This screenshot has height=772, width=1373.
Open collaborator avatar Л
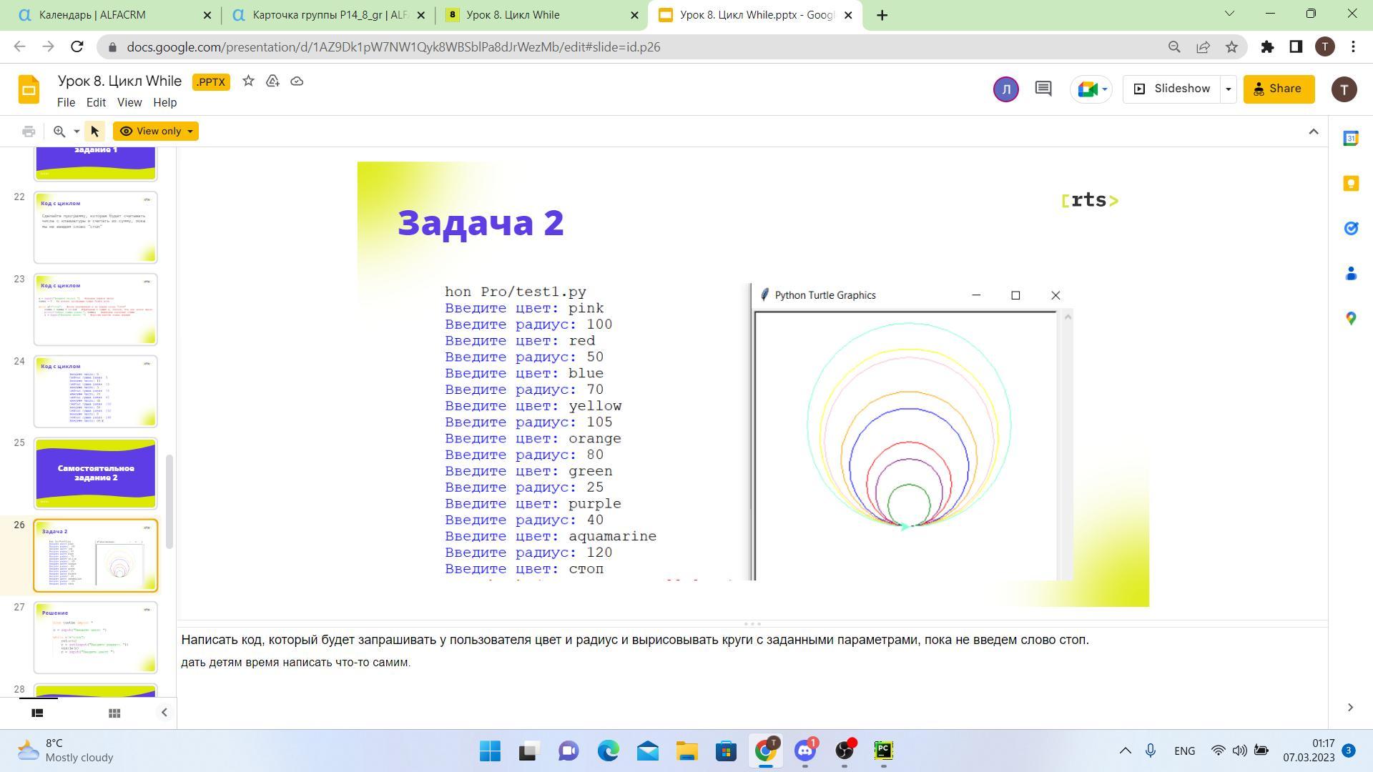pos(1005,89)
